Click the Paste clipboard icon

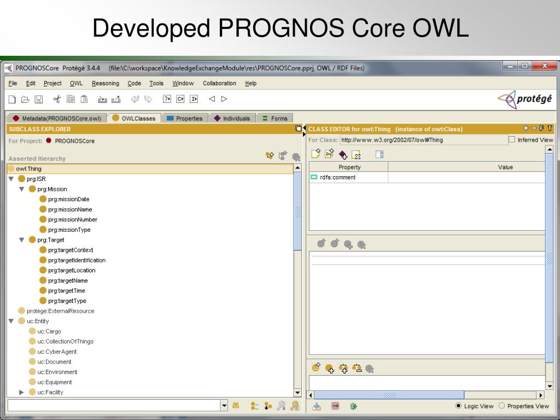click(x=84, y=100)
